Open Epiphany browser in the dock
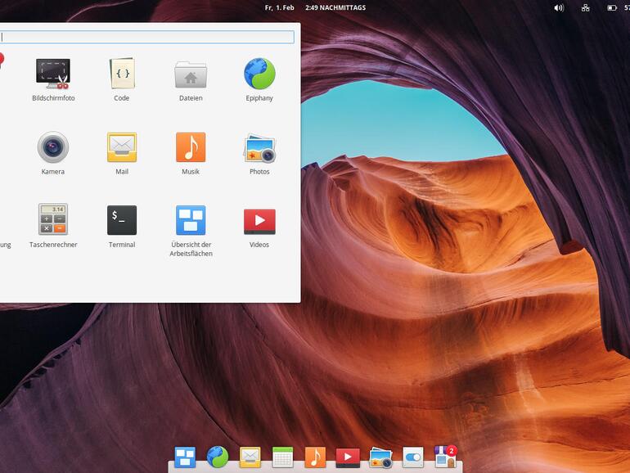 pos(218,457)
